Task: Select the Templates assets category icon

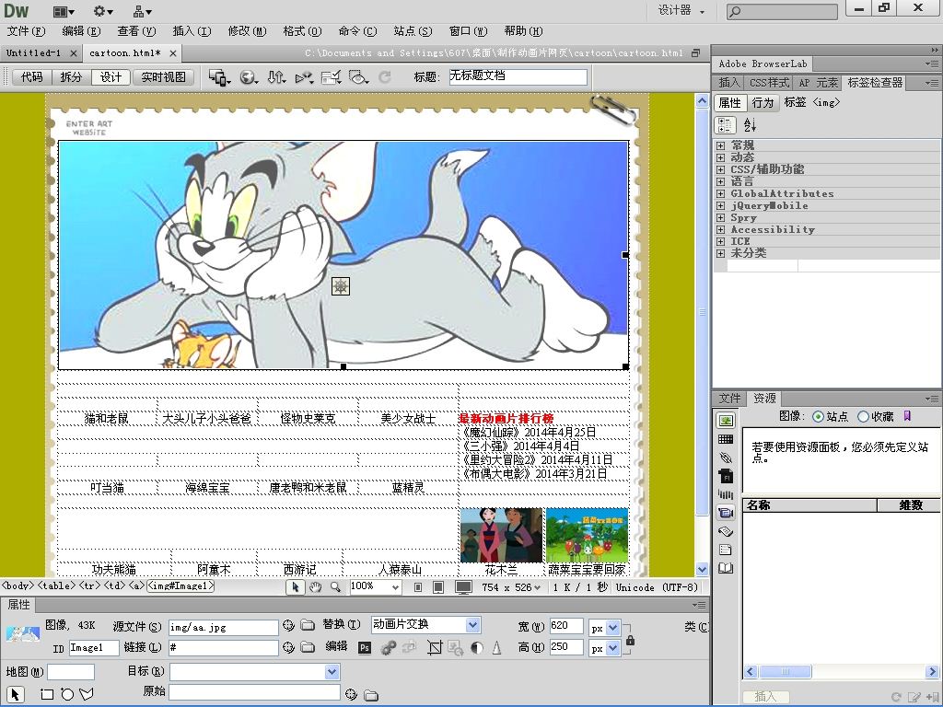Action: (726, 550)
